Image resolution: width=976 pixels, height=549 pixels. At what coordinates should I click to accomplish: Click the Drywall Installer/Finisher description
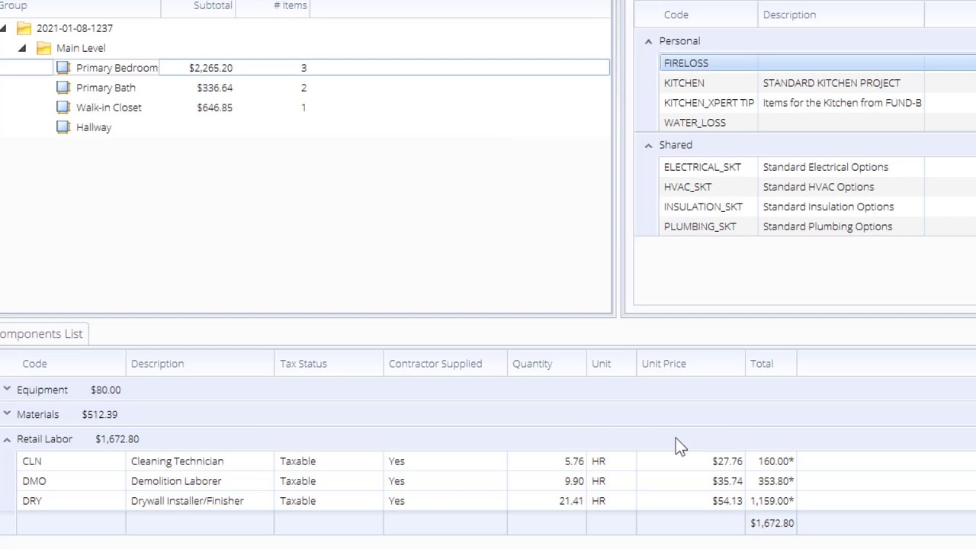(x=188, y=501)
